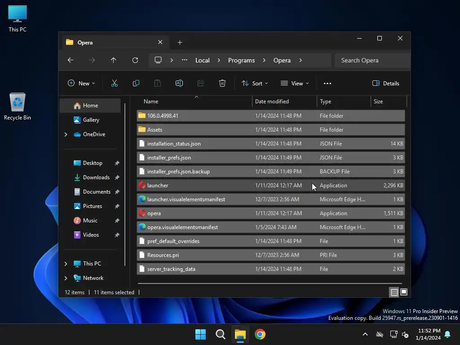The image size is (460, 345).
Task: Click Opera in the breadcrumb path
Action: (x=282, y=60)
